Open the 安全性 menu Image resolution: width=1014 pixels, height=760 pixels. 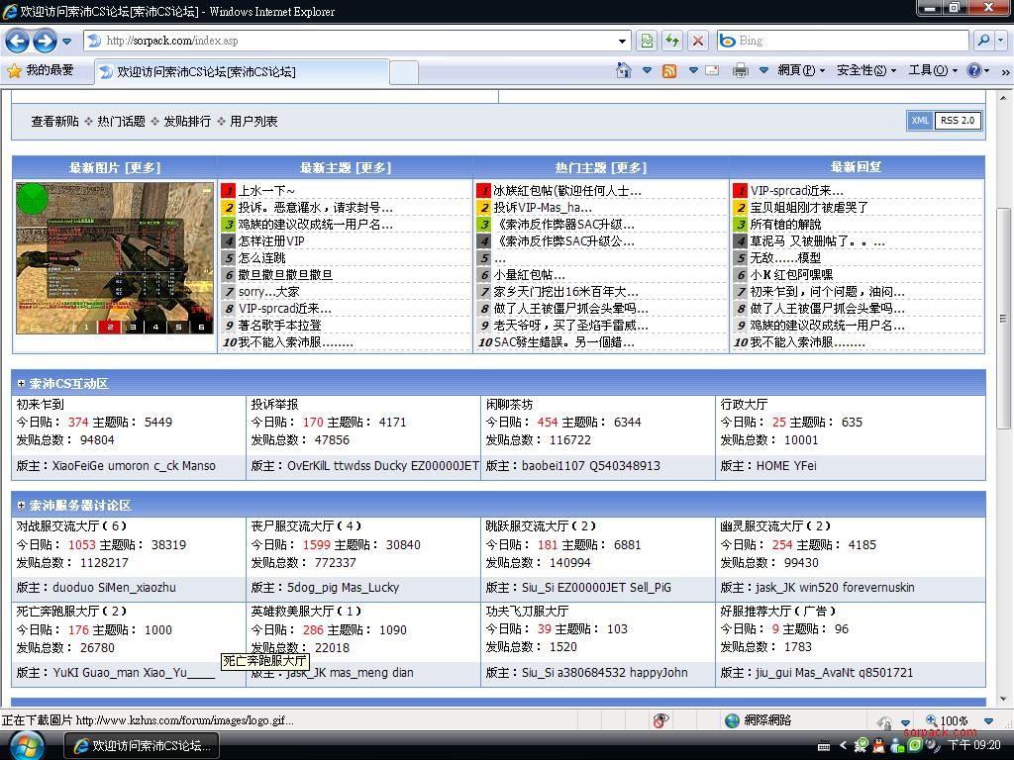coord(865,70)
